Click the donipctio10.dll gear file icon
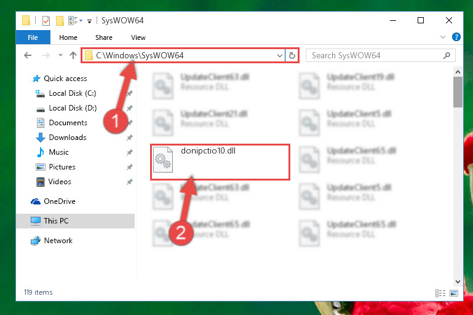The width and height of the screenshot is (473, 315). [x=163, y=160]
